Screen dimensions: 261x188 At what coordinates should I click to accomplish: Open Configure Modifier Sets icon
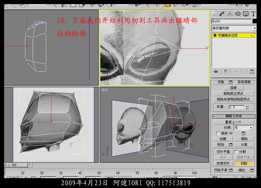tap(252, 72)
